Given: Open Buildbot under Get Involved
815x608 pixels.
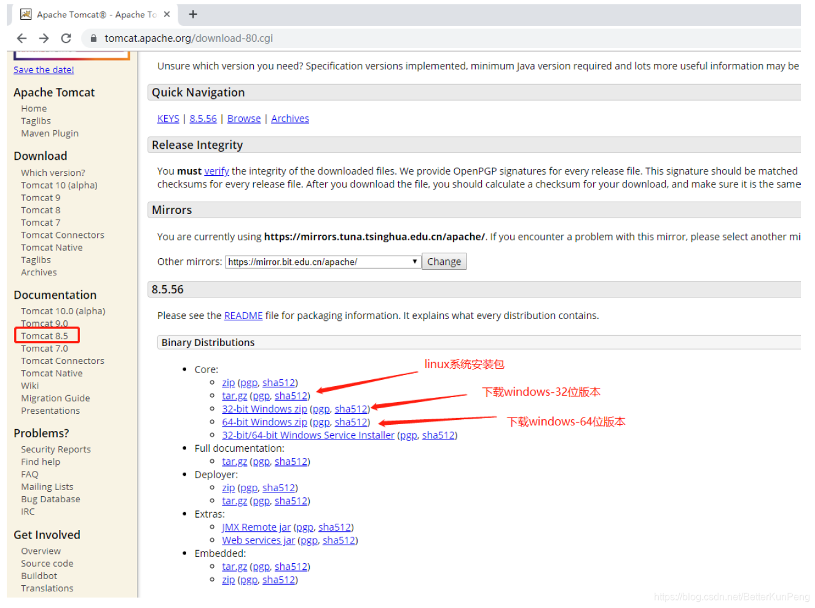Looking at the screenshot, I should pos(39,576).
